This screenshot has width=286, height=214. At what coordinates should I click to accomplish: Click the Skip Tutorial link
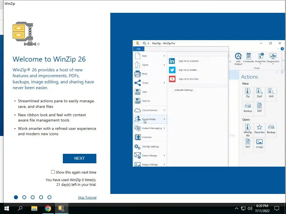pos(87,198)
